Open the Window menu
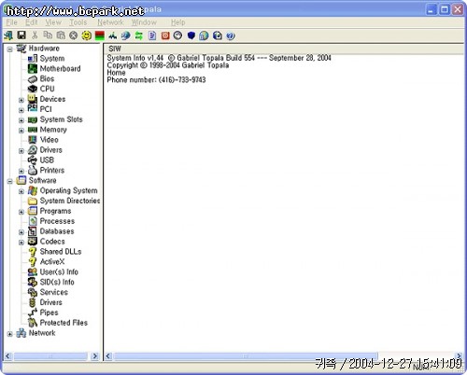 pyautogui.click(x=144, y=22)
